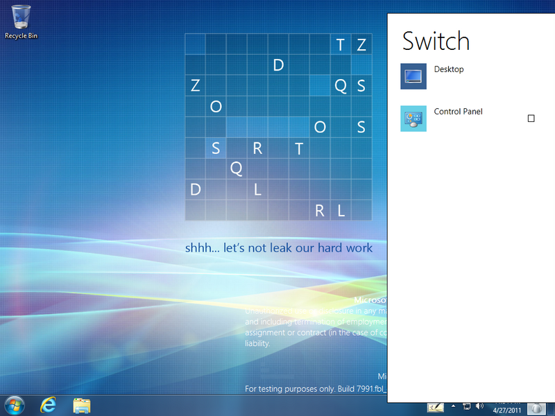Viewport: 555px width, 416px height.
Task: Tick the checkbox beside Control Panel
Action: click(531, 119)
